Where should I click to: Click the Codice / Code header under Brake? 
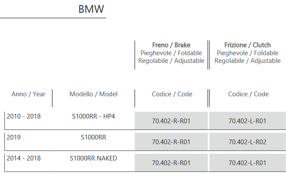coord(172,94)
